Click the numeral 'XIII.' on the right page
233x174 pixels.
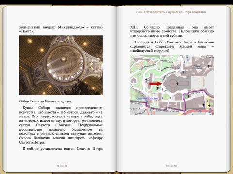point(134,27)
